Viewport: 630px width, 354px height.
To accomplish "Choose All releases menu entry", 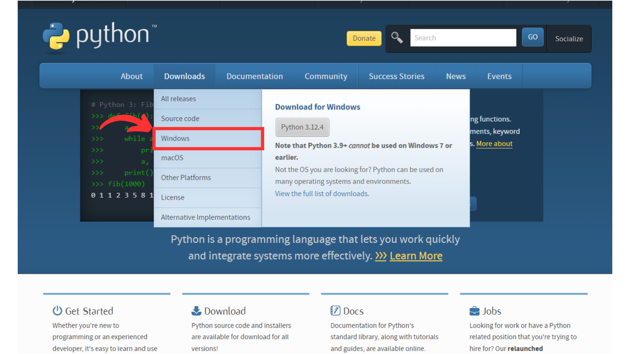I will (178, 99).
